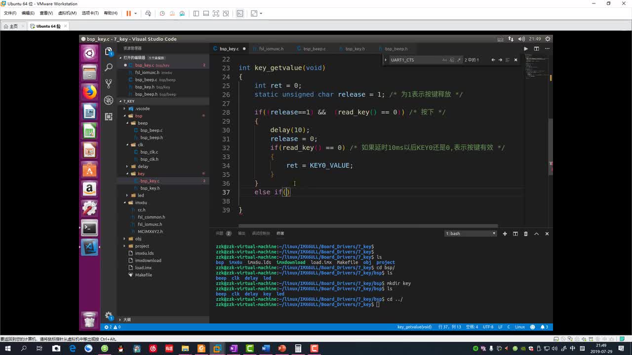Open the Source Control view

click(x=109, y=84)
